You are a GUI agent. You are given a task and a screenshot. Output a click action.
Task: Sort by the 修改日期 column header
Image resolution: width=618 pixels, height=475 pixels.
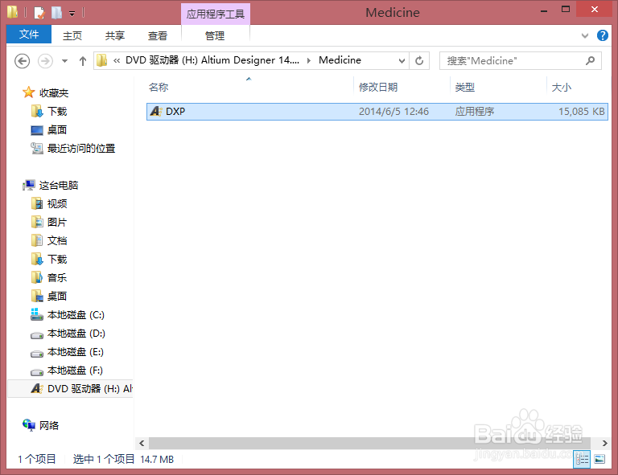[378, 88]
